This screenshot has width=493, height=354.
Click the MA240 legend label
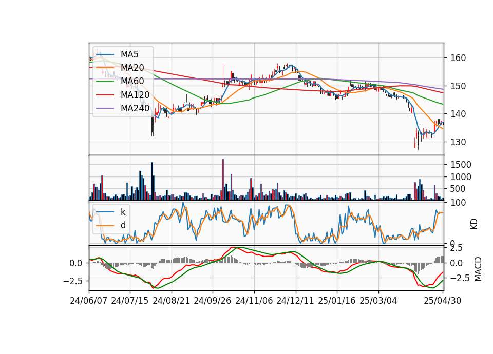(x=135, y=108)
